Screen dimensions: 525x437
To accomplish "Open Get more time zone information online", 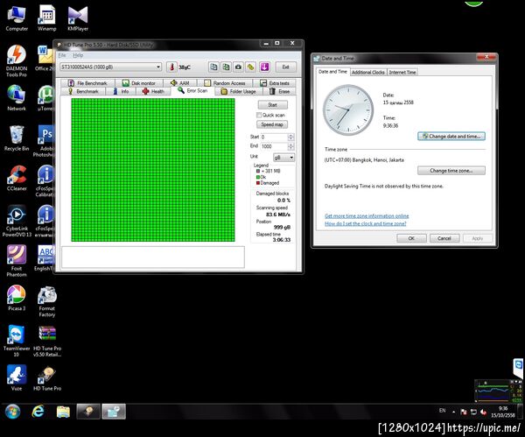I will pos(367,215).
